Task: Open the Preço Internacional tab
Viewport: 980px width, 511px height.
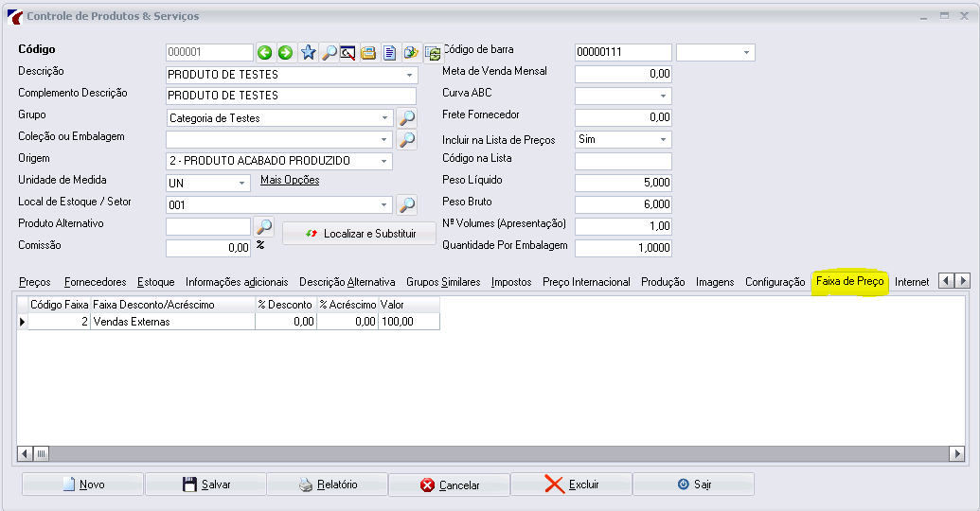Action: click(x=586, y=282)
